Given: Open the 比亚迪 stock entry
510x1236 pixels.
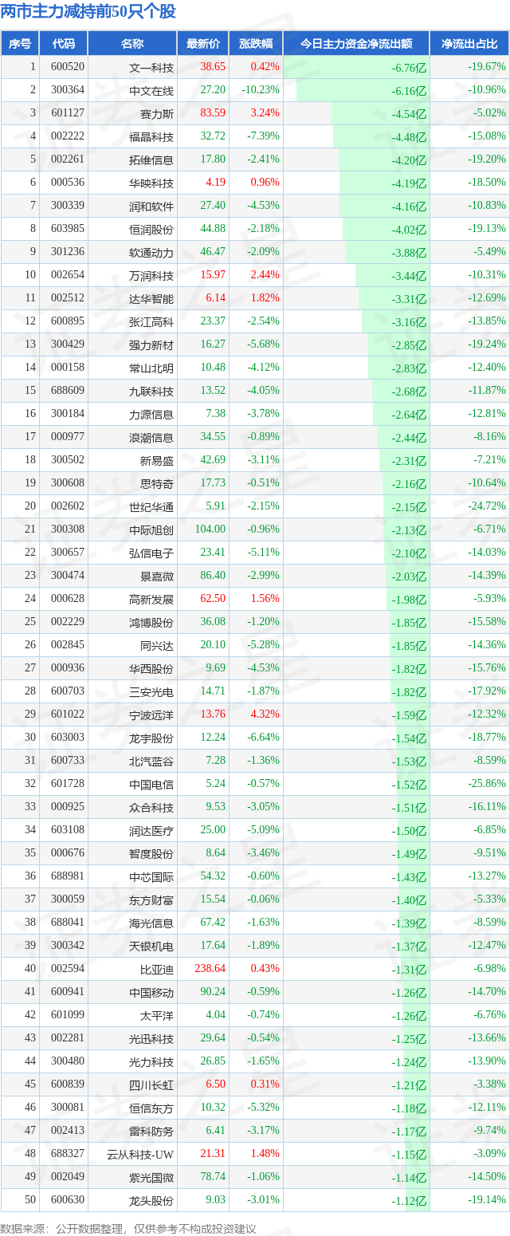Looking at the screenshot, I should pyautogui.click(x=156, y=969).
